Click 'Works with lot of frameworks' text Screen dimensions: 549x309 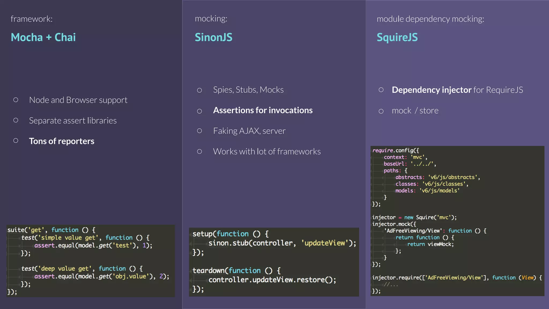[267, 152]
